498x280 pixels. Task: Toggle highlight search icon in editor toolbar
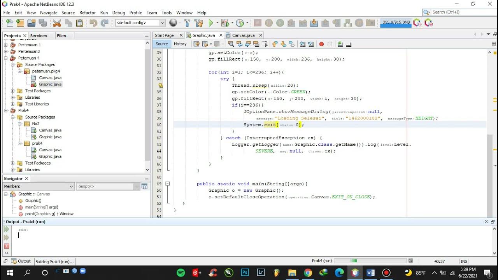pos(256,44)
